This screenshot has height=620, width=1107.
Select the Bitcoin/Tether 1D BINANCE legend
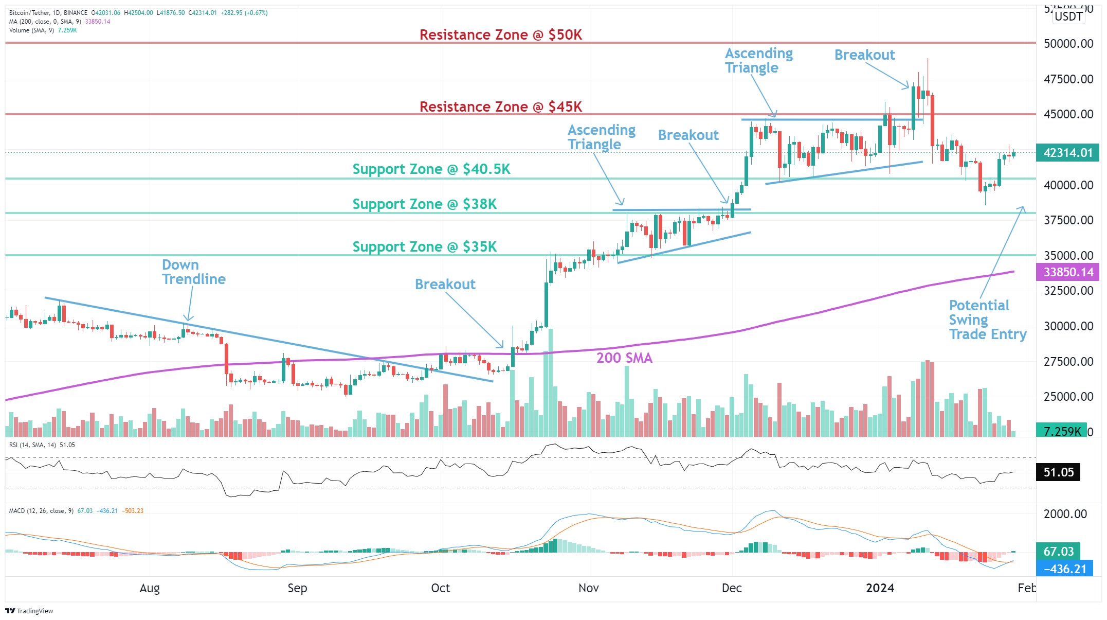48,13
